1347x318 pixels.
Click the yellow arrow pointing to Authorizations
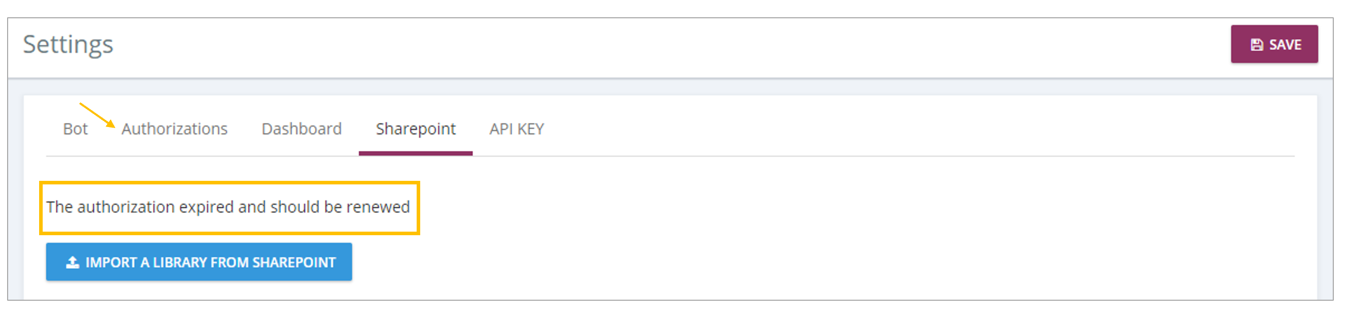pyautogui.click(x=97, y=115)
